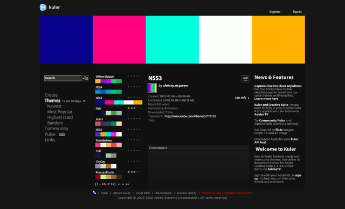Viewport: 345px width, 209px height.
Task: Click the Register link
Action: coord(275,12)
